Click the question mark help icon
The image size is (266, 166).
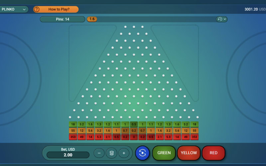[37, 9]
